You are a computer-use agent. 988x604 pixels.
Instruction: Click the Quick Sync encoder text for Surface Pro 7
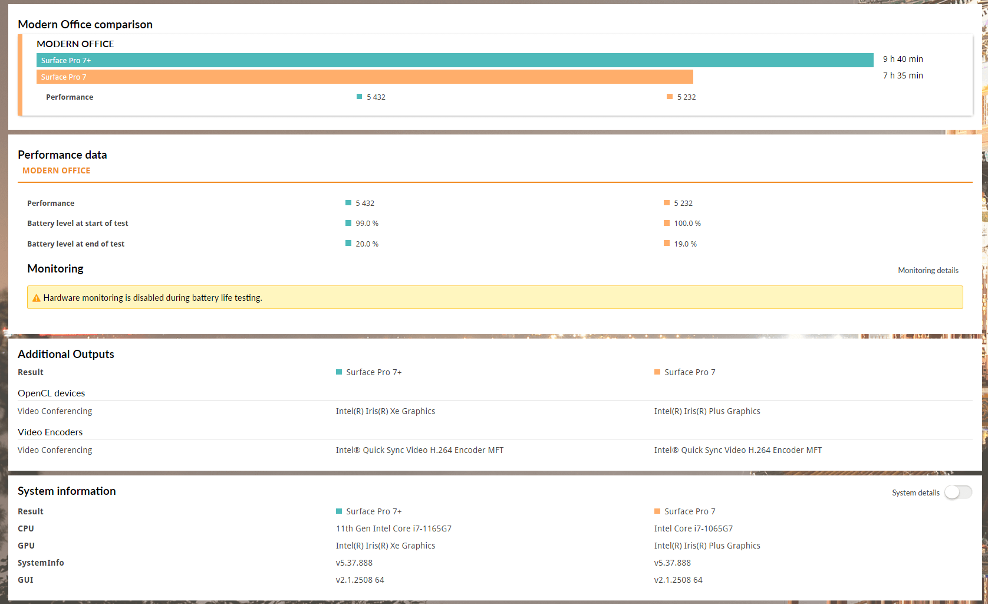coord(738,450)
